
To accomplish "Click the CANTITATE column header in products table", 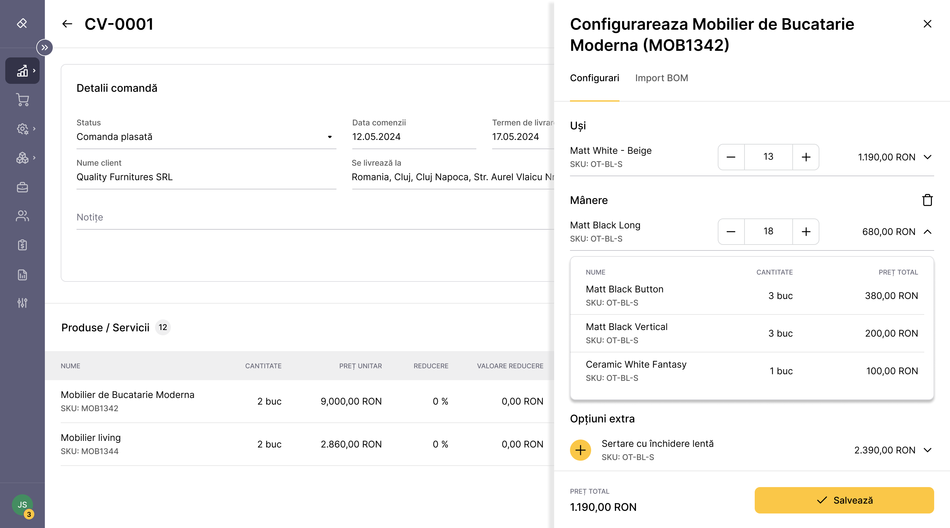I will pyautogui.click(x=263, y=366).
